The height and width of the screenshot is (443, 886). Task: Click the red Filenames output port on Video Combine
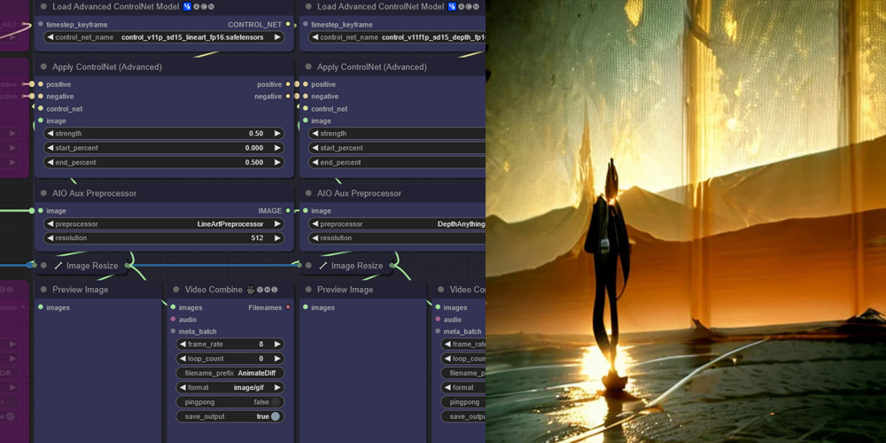point(288,307)
